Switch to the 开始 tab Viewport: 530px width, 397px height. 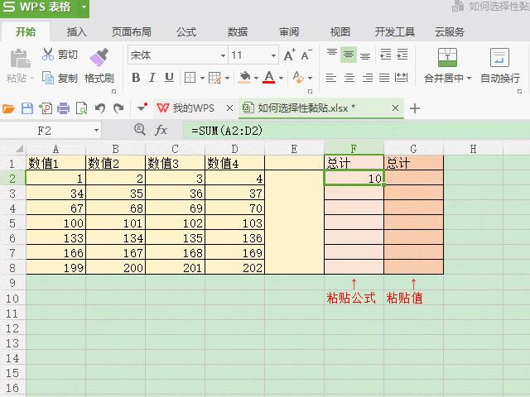pyautogui.click(x=26, y=32)
